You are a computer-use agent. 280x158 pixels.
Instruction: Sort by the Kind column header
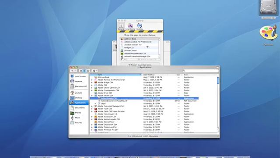tap(199, 75)
